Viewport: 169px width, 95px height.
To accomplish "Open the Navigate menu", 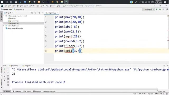I will [x=20, y=6].
